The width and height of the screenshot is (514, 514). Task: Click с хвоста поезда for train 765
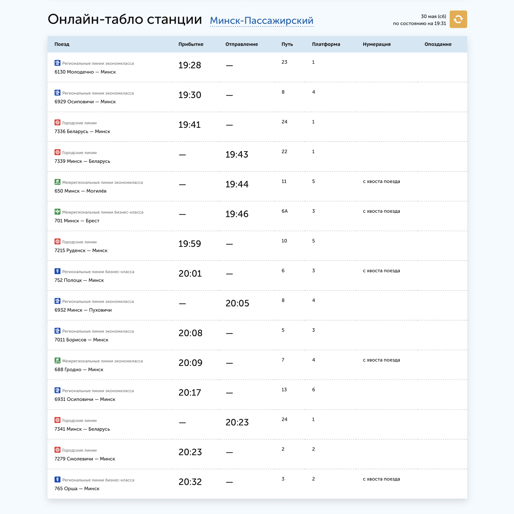[381, 479]
